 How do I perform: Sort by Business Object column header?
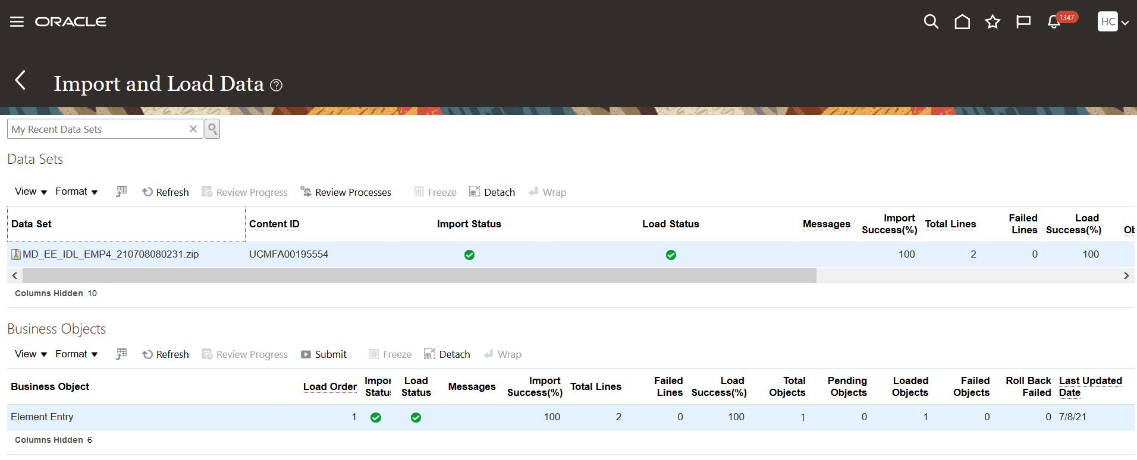tap(50, 386)
